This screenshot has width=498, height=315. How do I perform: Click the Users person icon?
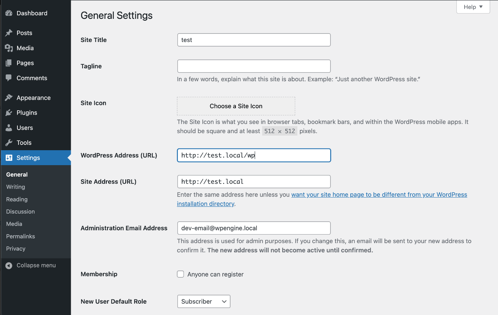(9, 128)
